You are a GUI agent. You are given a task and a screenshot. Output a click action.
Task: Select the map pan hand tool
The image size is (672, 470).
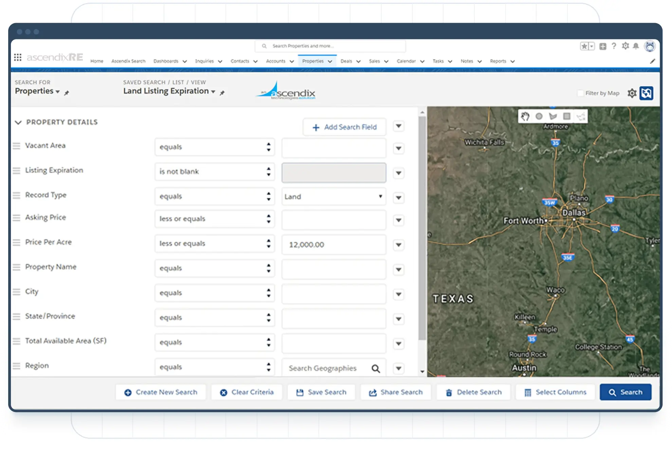[x=525, y=116]
